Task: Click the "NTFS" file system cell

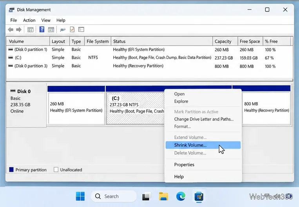Action: pyautogui.click(x=93, y=58)
